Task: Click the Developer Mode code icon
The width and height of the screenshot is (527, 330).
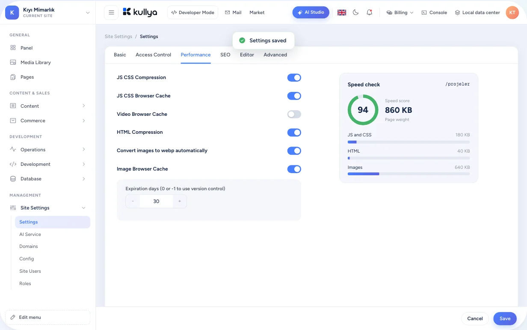Action: 174,12
